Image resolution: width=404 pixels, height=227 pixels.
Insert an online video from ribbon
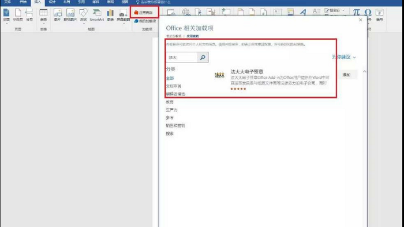[x=171, y=12]
